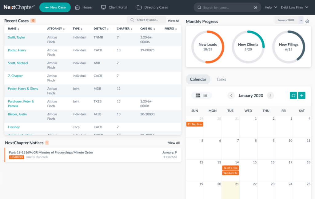Click the Notices count badge 1
The image size is (315, 199).
47,143
